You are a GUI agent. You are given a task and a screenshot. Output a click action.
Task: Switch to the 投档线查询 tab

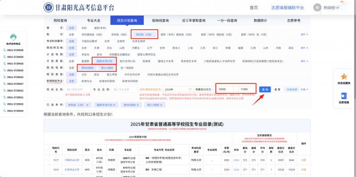click(x=160, y=20)
